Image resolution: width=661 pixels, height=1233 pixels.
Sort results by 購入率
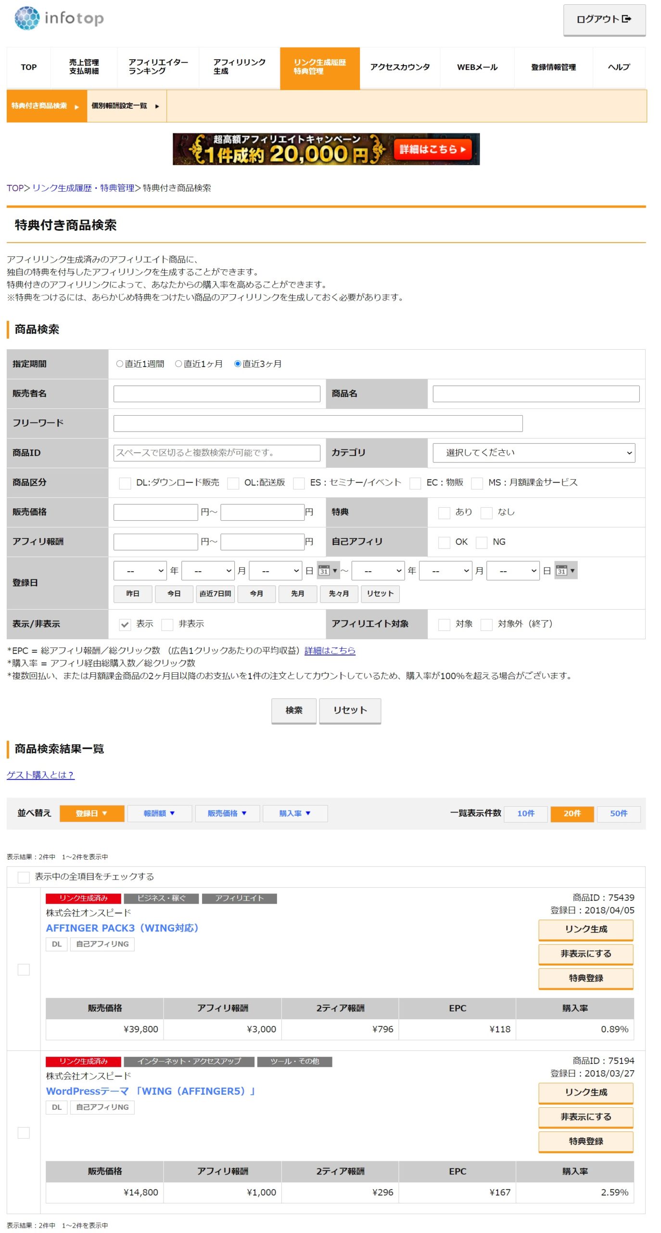pos(295,813)
